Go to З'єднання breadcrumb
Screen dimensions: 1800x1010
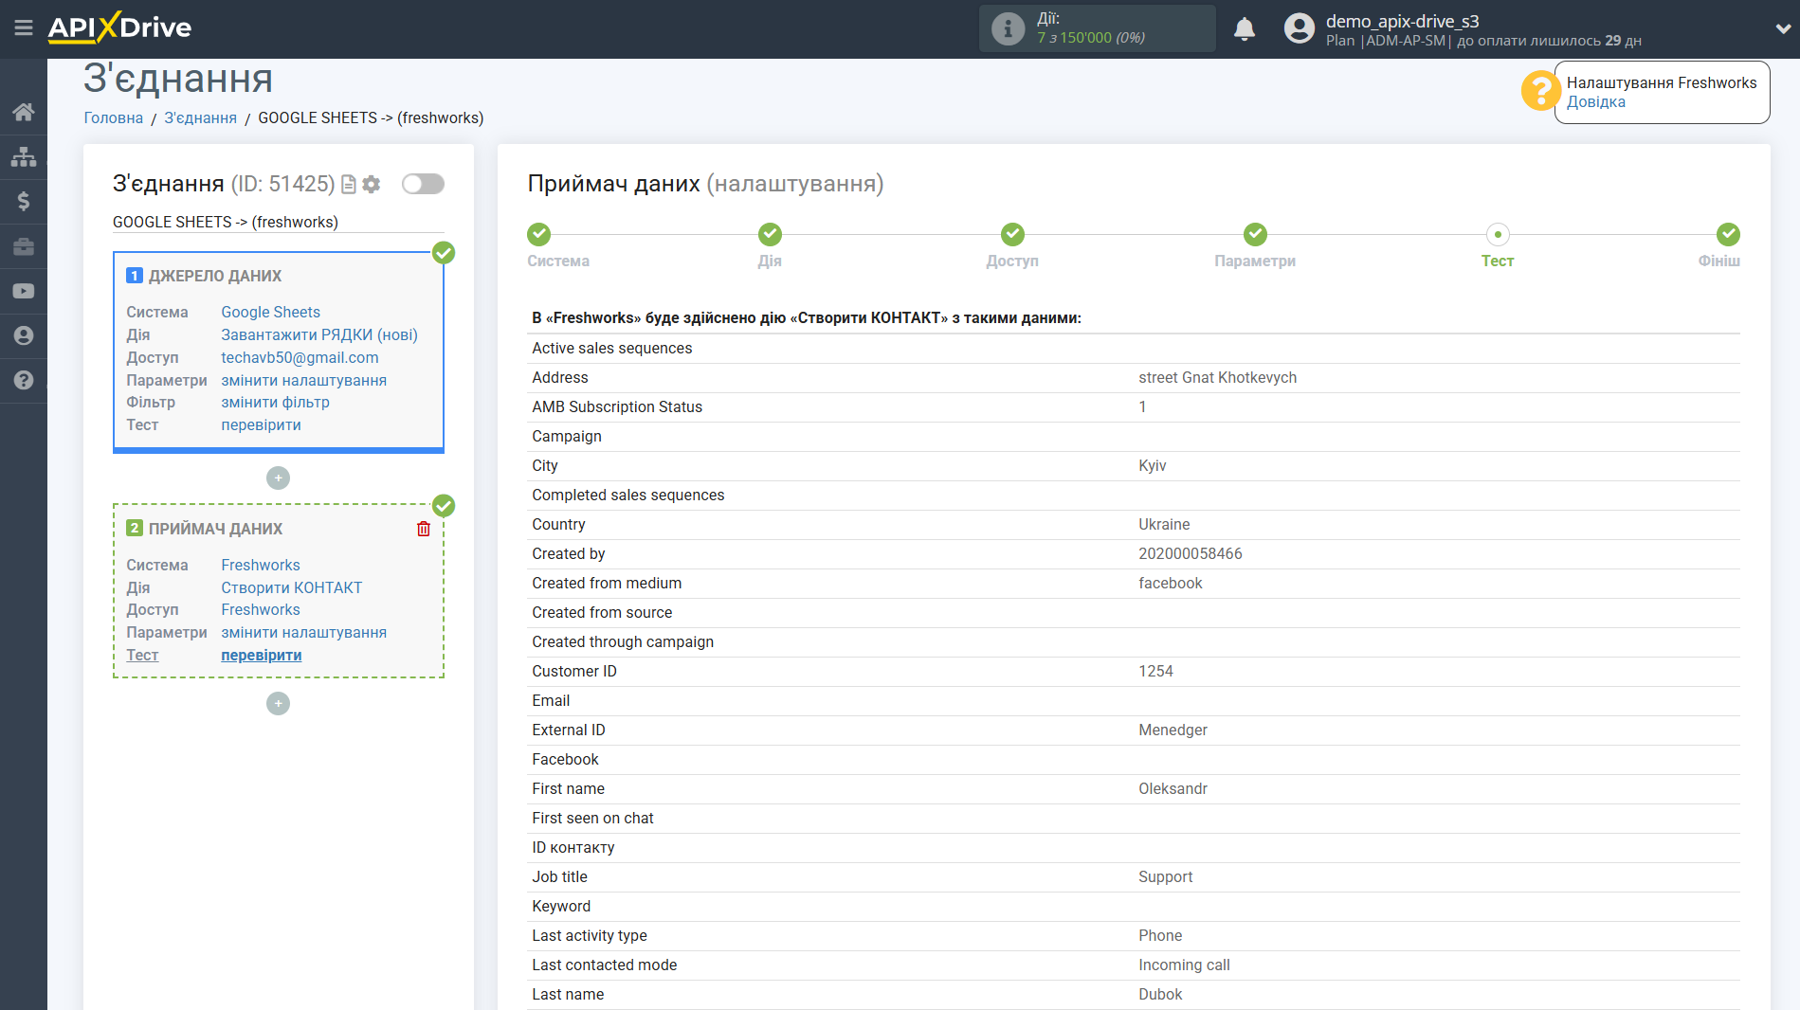200,117
